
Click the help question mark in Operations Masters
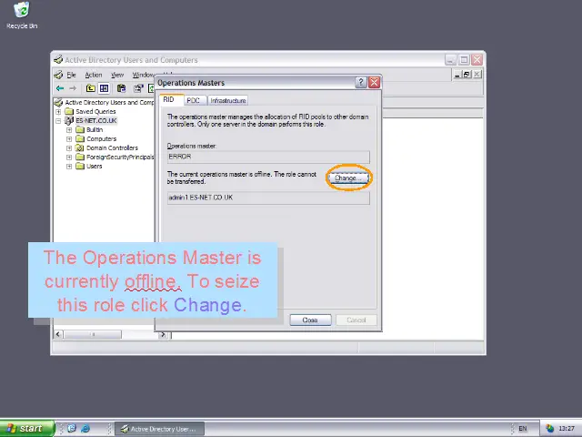[361, 83]
